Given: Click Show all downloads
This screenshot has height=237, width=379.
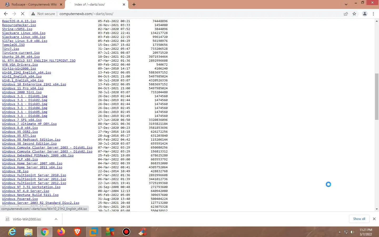Looking at the screenshot, I should click(x=359, y=219).
